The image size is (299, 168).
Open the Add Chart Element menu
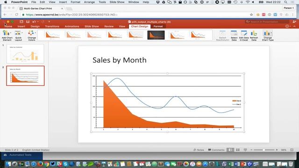point(7,35)
